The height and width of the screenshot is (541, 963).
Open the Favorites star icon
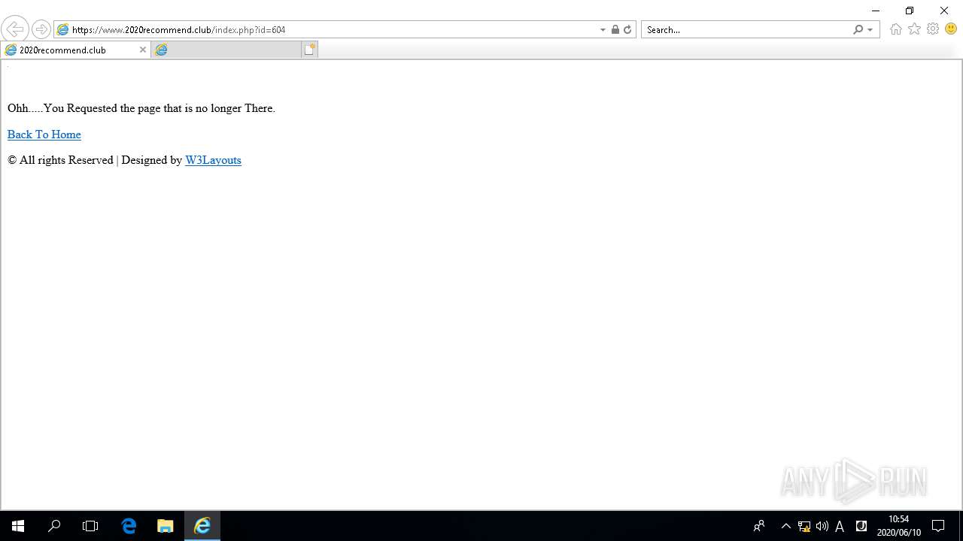coord(914,29)
